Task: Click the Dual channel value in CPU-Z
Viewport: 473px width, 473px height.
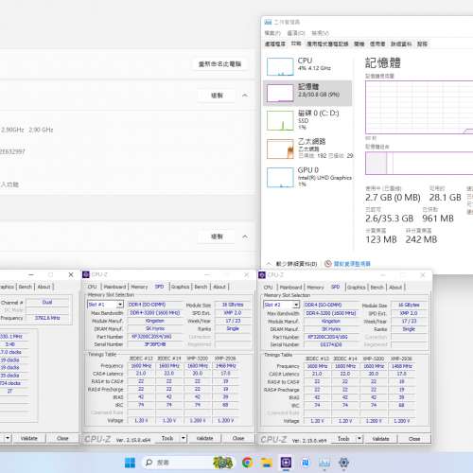Action: [x=47, y=302]
